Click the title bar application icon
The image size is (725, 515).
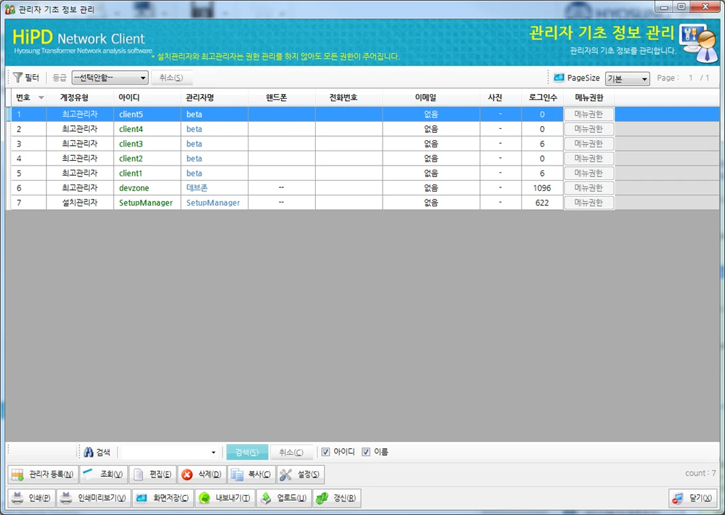[x=10, y=9]
